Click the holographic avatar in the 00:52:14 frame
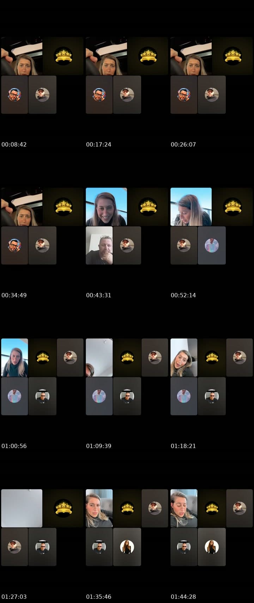 (x=212, y=245)
